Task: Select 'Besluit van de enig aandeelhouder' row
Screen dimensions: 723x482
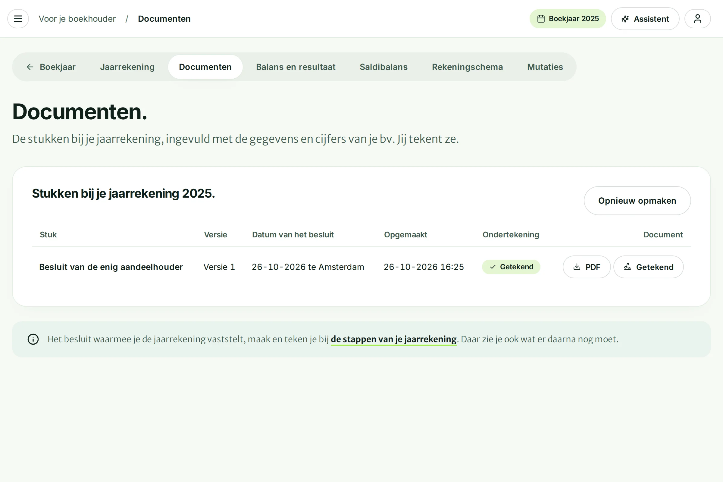Action: point(361,267)
